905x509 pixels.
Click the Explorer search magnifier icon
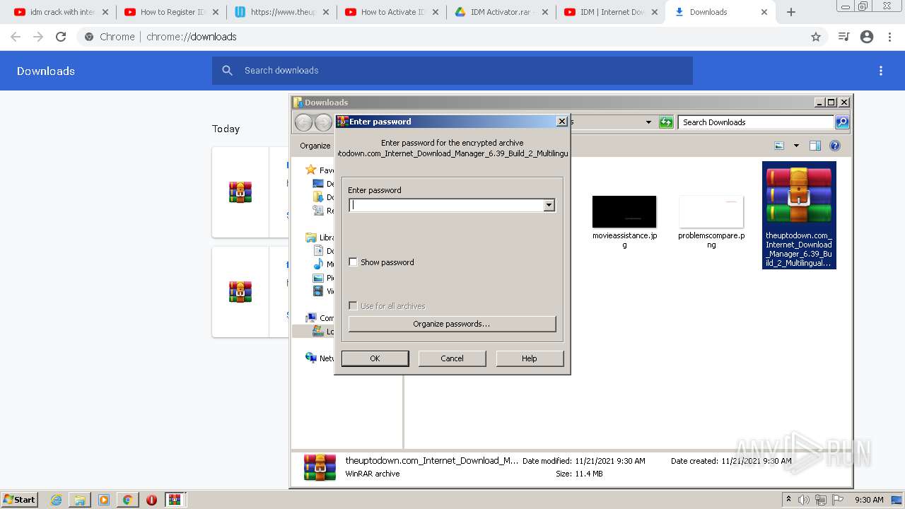click(x=842, y=122)
